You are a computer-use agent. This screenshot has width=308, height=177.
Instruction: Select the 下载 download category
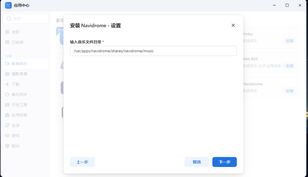tap(26, 84)
